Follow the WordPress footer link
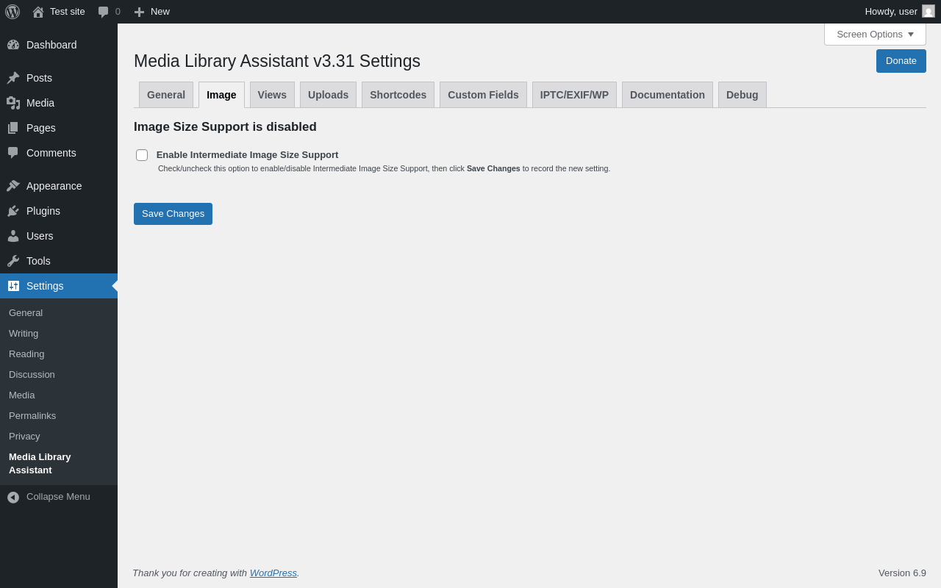Viewport: 941px width, 588px height. [273, 573]
